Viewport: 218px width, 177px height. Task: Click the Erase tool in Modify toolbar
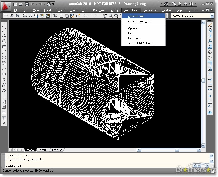(x=210, y=25)
